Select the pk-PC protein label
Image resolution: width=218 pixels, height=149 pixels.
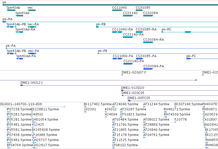click(191, 56)
